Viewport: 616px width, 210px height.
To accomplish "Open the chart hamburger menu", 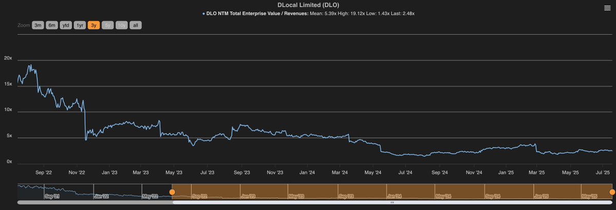I will (x=607, y=8).
